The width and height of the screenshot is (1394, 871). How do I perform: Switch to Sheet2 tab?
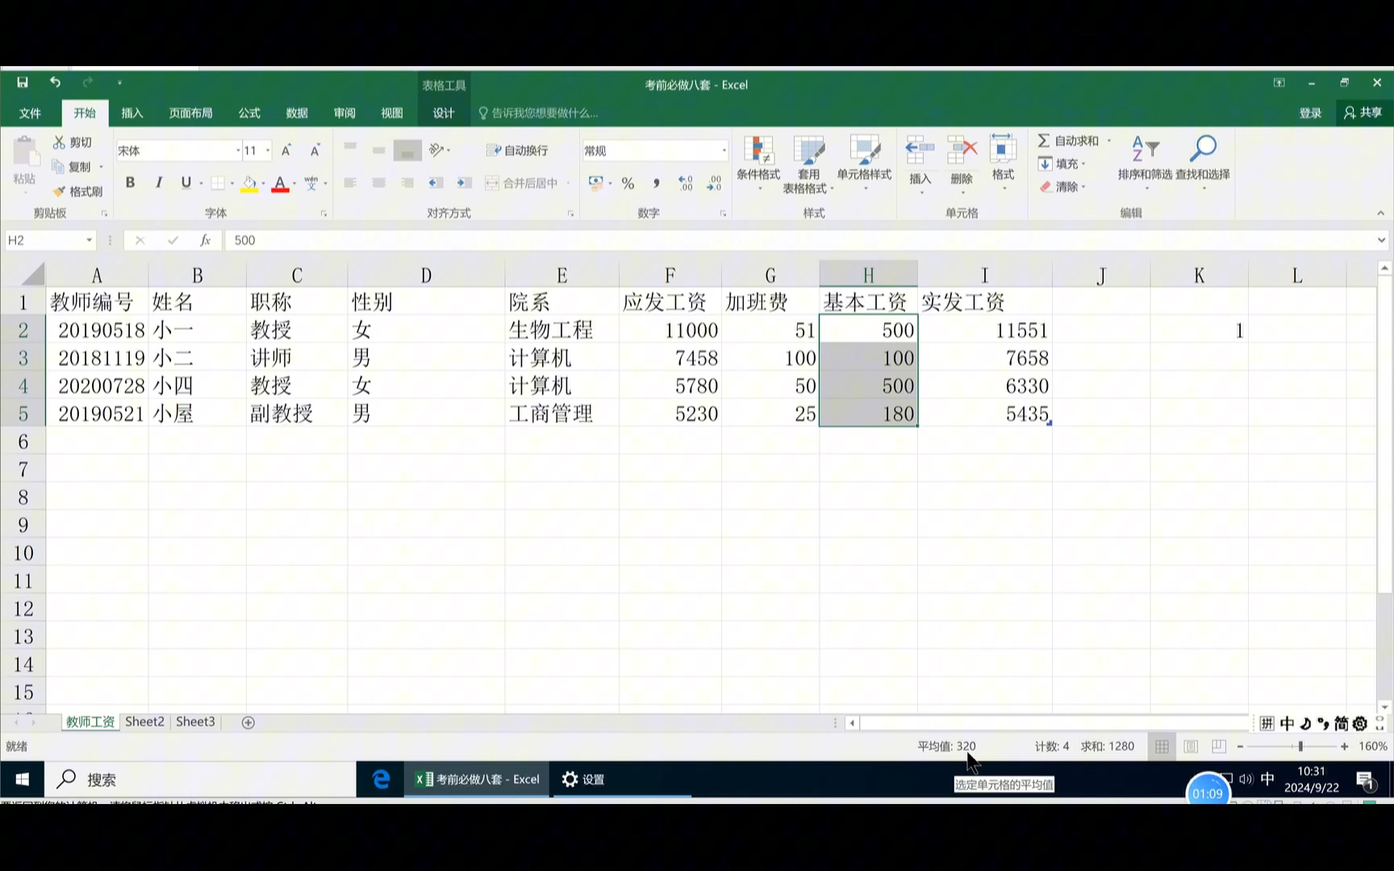(x=144, y=722)
